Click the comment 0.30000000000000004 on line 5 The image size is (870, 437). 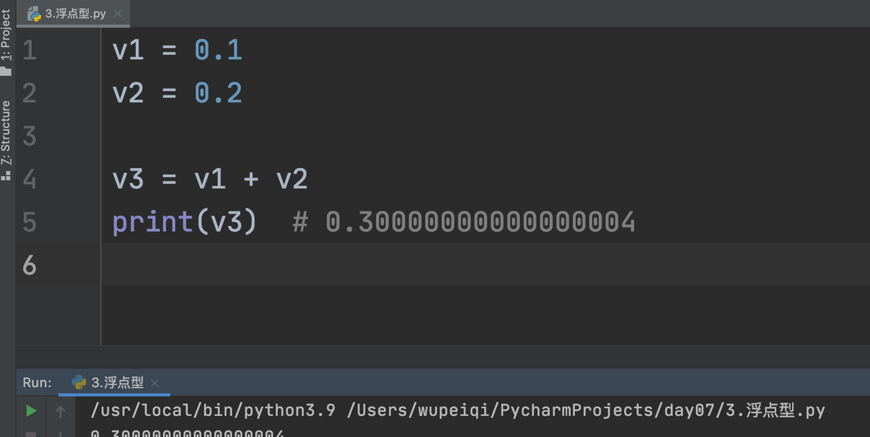(x=480, y=222)
